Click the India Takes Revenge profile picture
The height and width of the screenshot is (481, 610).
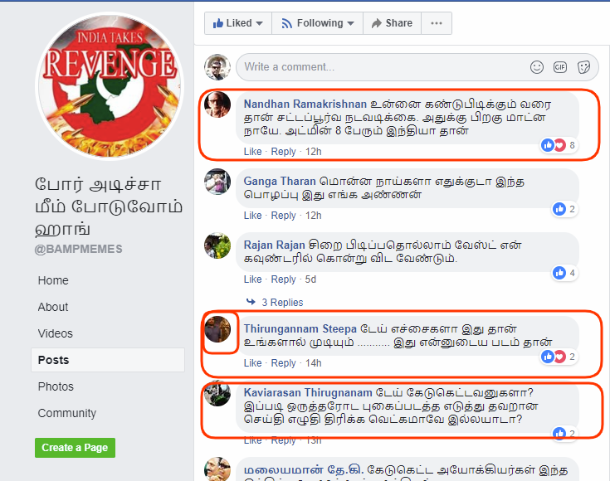tap(110, 85)
